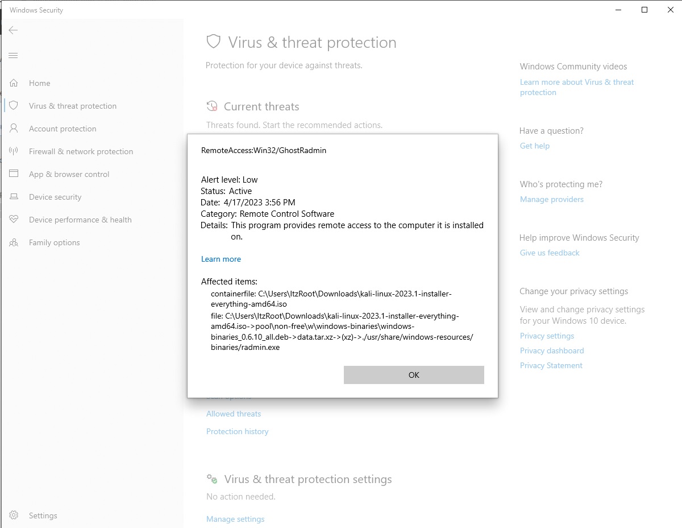Click the Device performance & health heart icon
682x528 pixels.
14,220
